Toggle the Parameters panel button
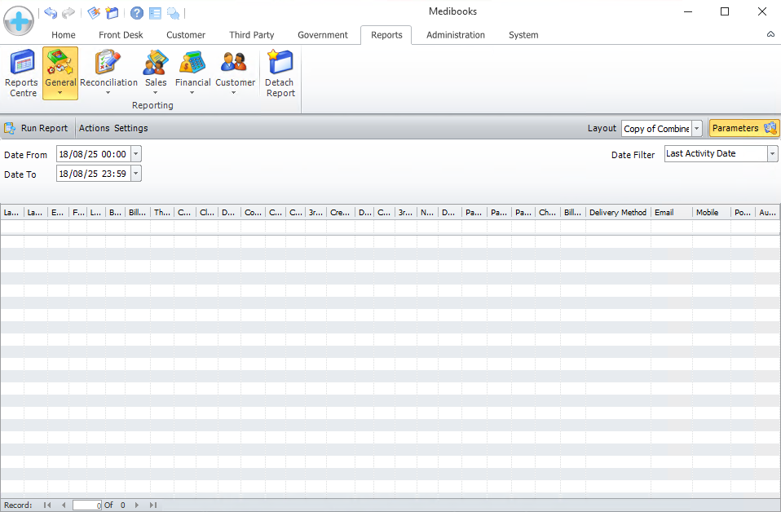The image size is (781, 512). point(744,128)
